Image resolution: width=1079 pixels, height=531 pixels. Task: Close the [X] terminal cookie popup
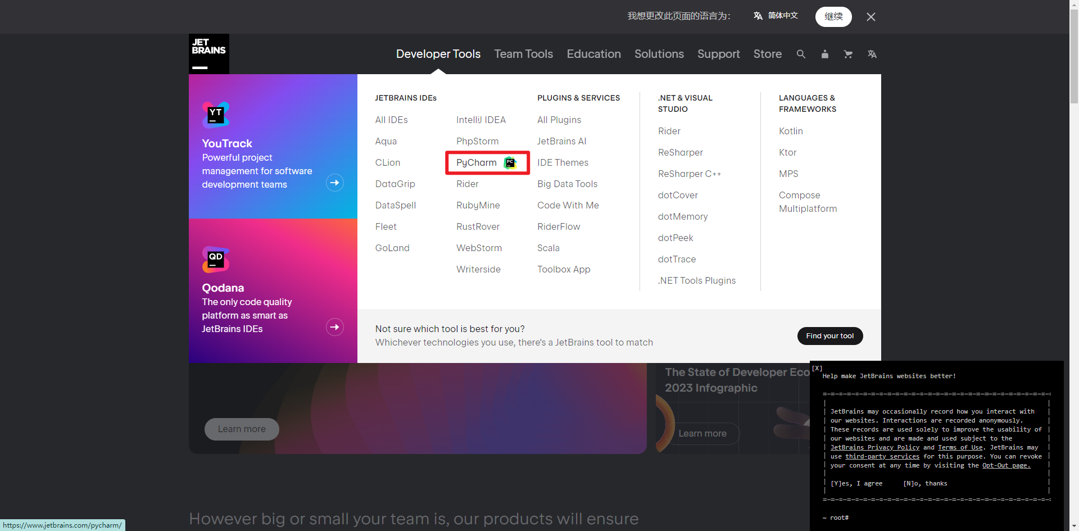[817, 368]
